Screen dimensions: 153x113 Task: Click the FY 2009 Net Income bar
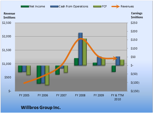[x=95, y=64]
